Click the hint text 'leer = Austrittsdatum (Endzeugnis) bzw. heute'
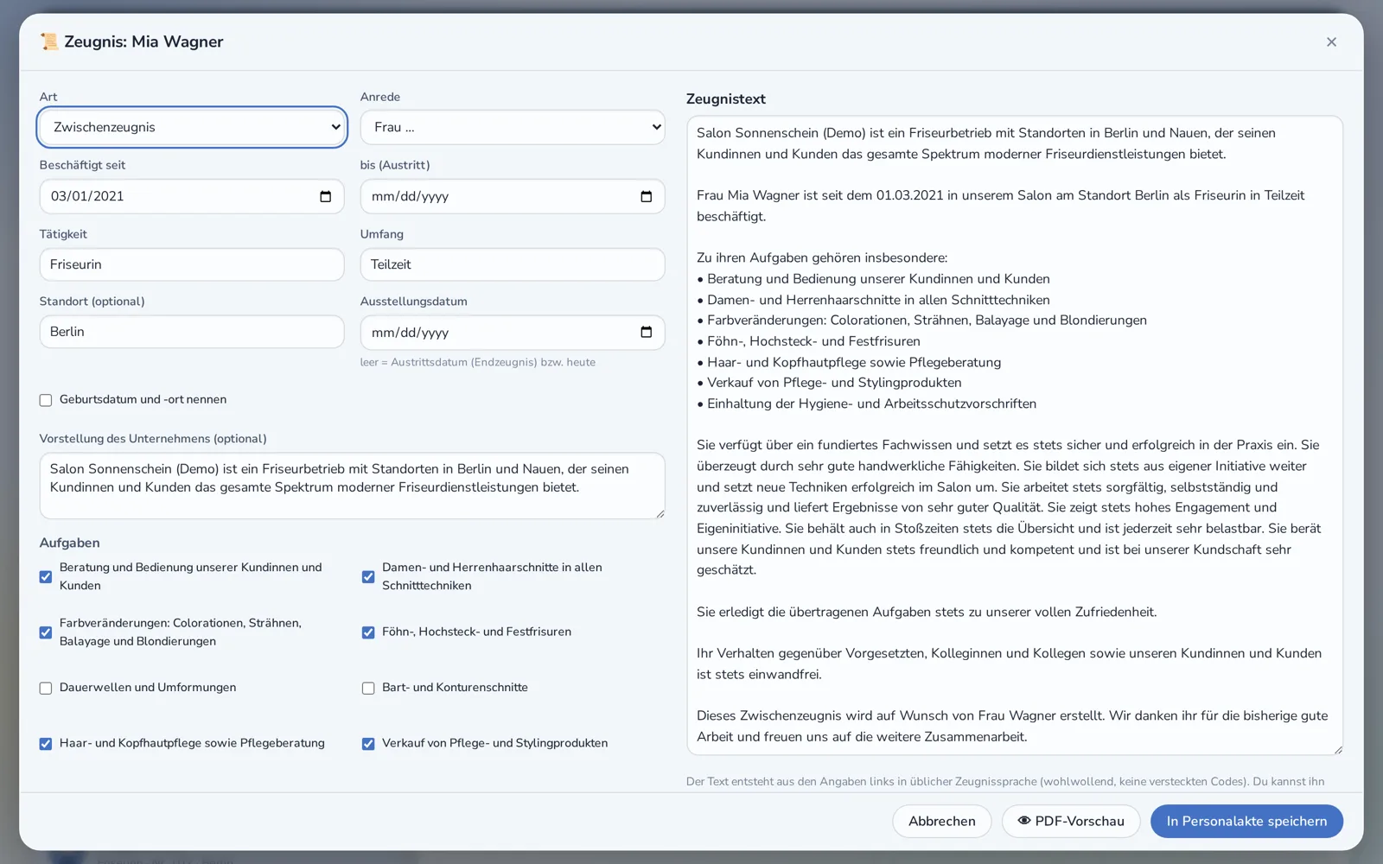Image resolution: width=1383 pixels, height=864 pixels. click(x=477, y=362)
